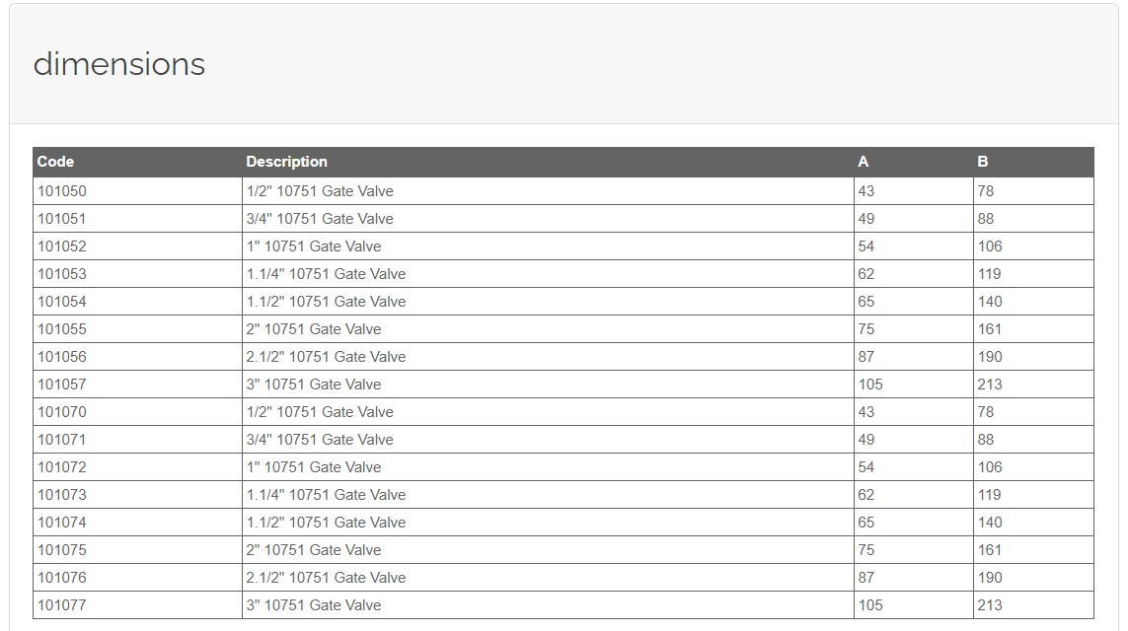Click the B value 106 for code 101052
The image size is (1128, 631).
(990, 246)
